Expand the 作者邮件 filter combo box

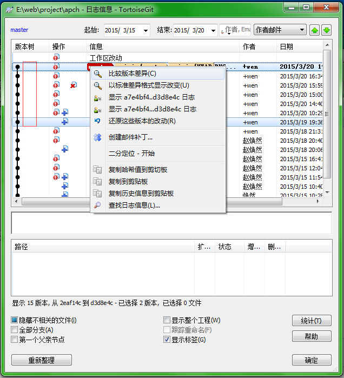click(x=301, y=30)
